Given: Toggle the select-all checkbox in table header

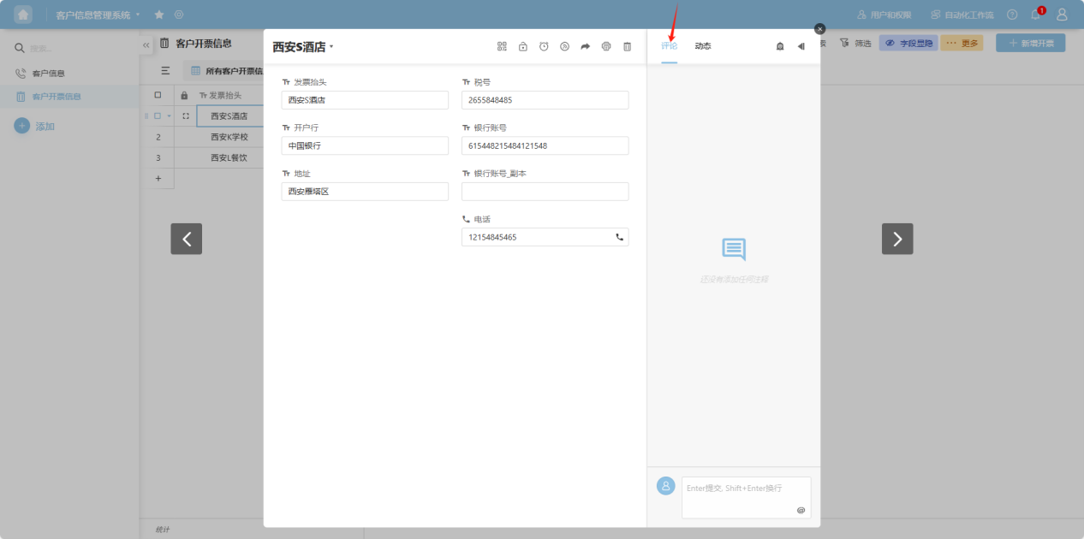Looking at the screenshot, I should 158,95.
